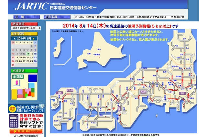The height and width of the screenshot is (137, 207).
Task: Click the 無料計算はこちら ad button
Action: (26, 131)
